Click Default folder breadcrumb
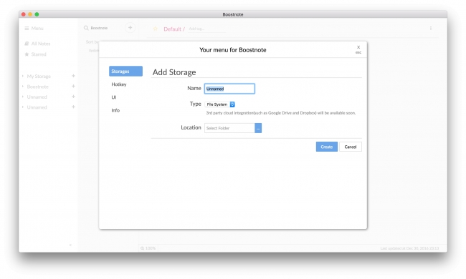The height and width of the screenshot is (279, 466). point(172,29)
